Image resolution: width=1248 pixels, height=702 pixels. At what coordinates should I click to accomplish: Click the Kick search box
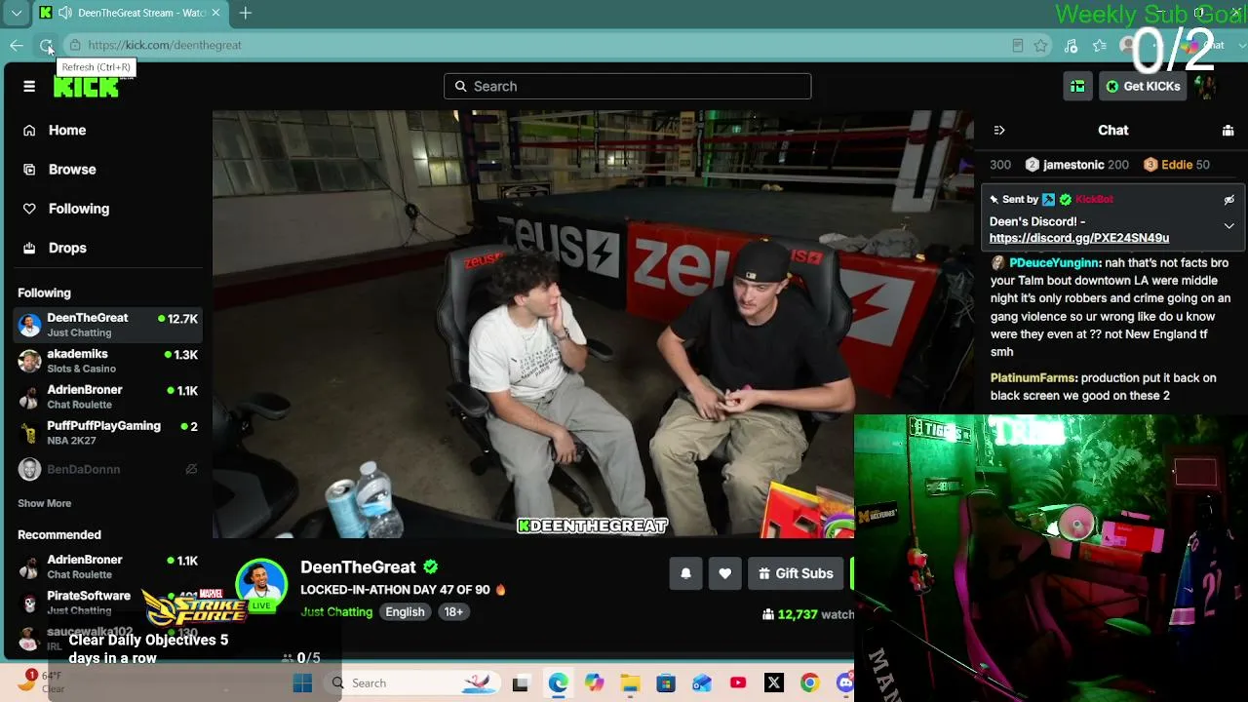627,86
